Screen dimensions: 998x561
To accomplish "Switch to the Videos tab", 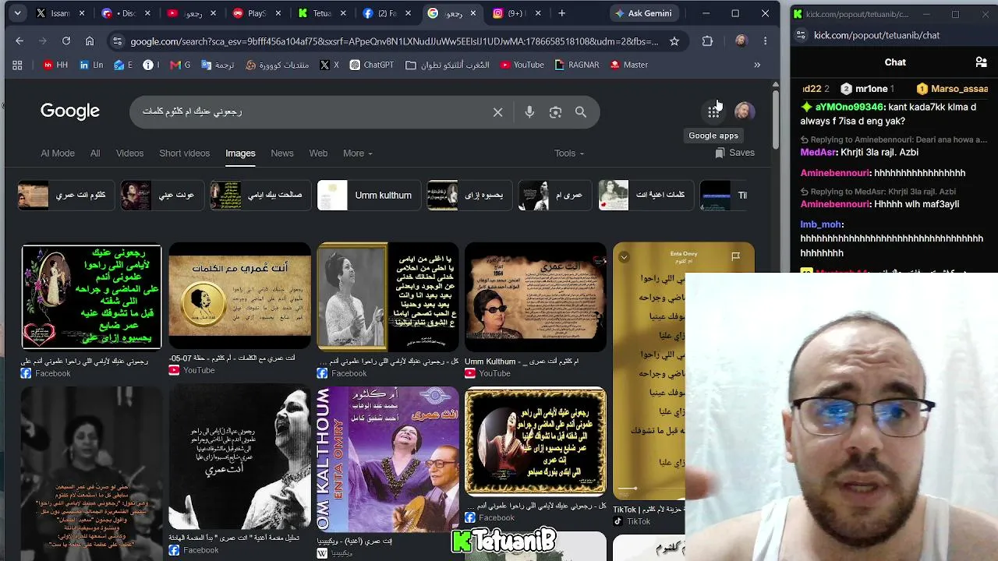I will (129, 153).
